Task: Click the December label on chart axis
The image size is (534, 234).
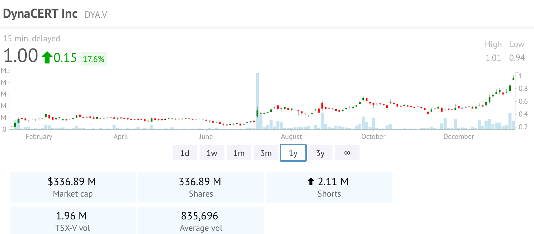Action: tap(459, 137)
